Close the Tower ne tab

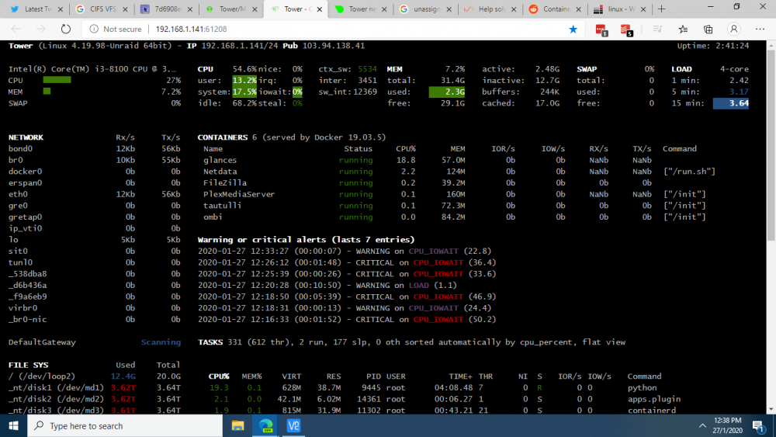click(x=385, y=9)
